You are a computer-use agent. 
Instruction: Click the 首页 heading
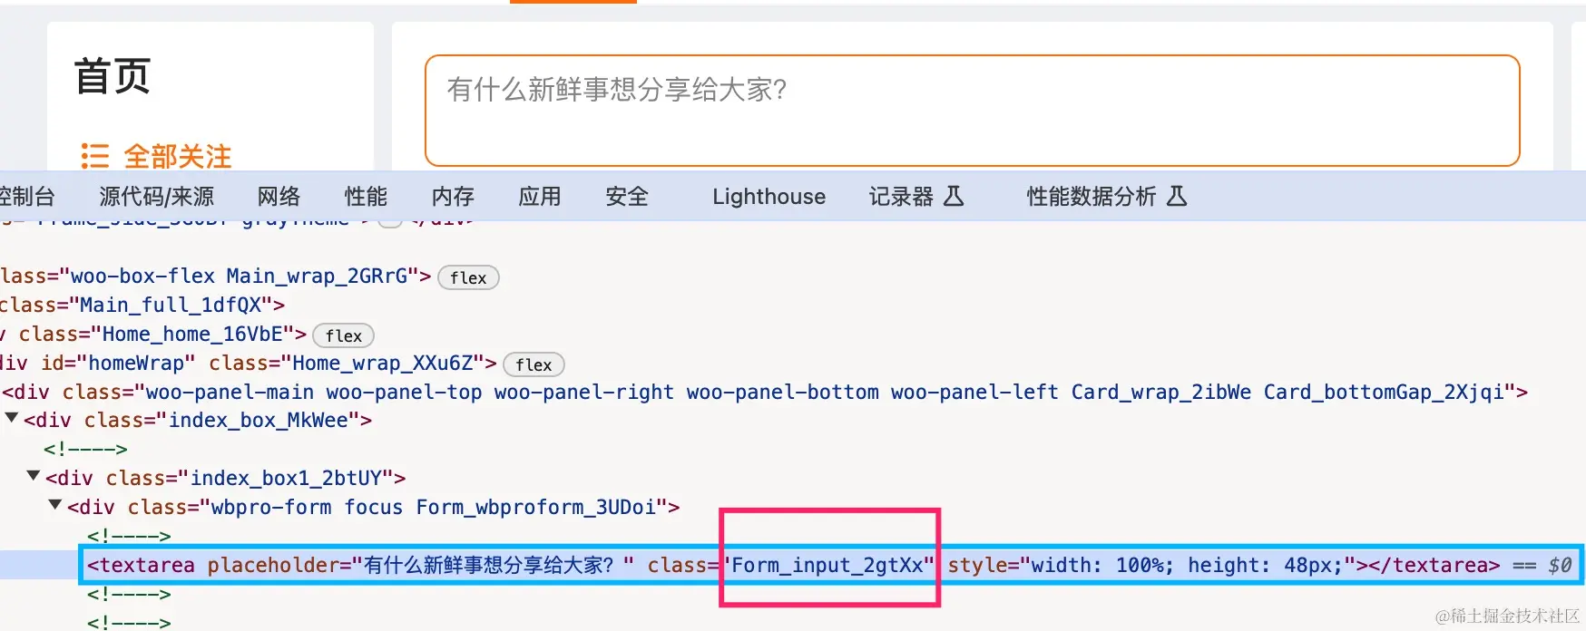point(113,76)
